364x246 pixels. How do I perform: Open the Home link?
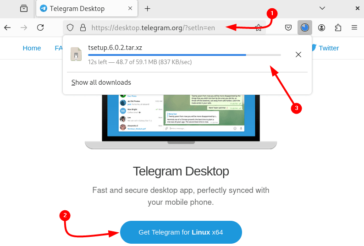coord(32,48)
